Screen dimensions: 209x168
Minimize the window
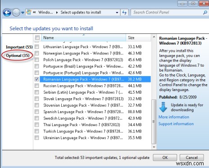pyautogui.click(x=182, y=3)
